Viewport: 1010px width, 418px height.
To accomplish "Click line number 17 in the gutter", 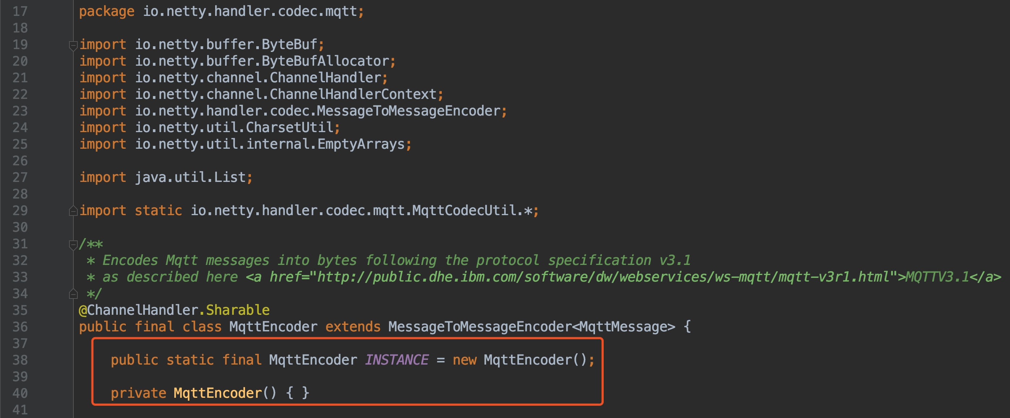I will tap(20, 11).
